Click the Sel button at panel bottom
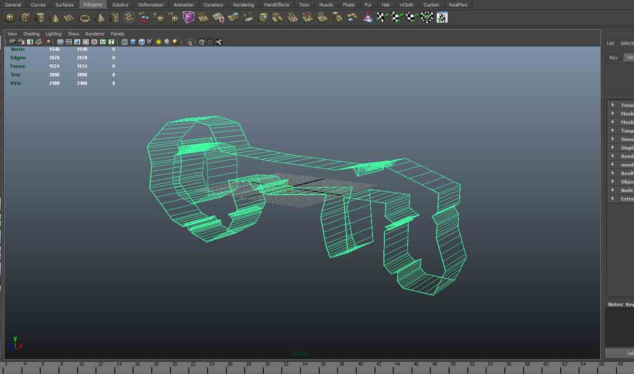The height and width of the screenshot is (374, 634). pos(620,353)
